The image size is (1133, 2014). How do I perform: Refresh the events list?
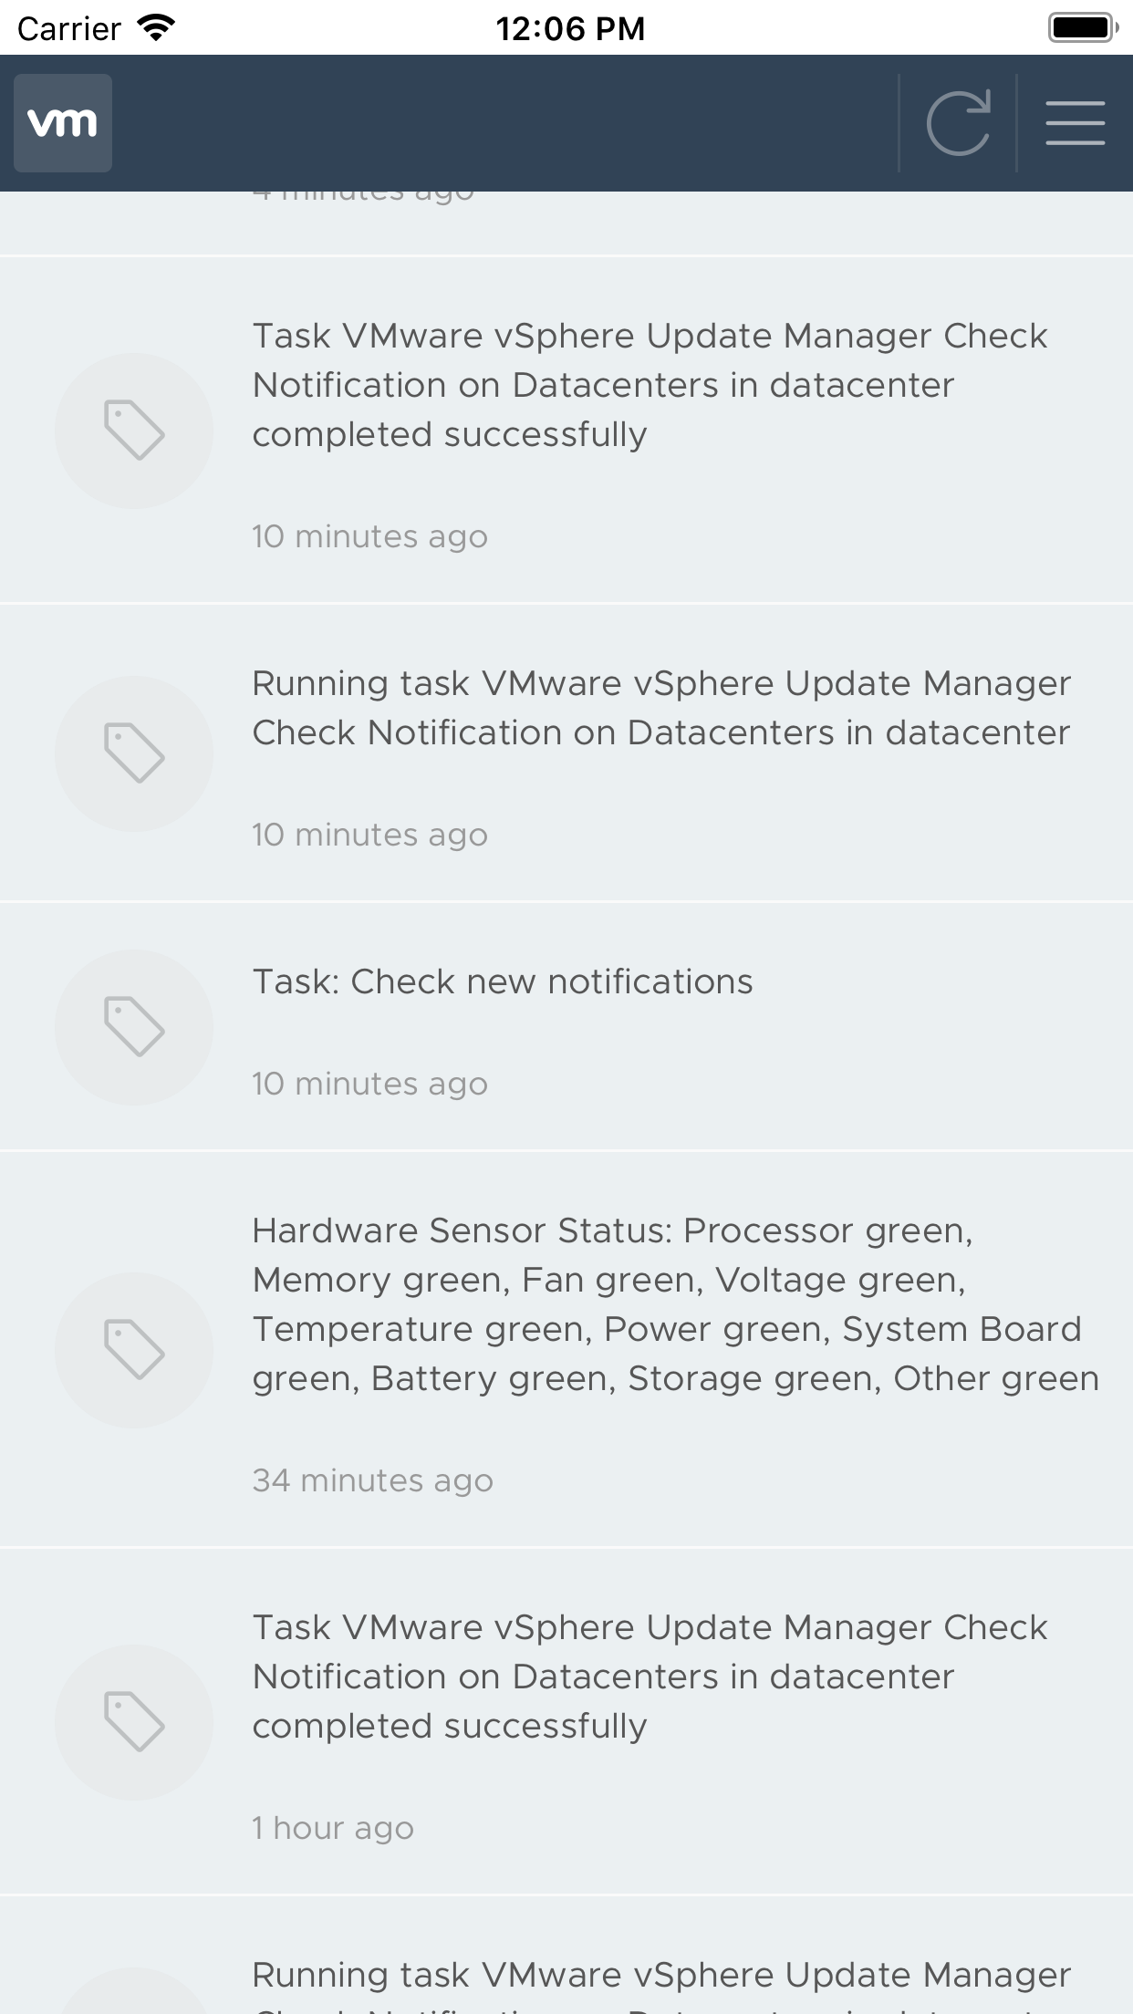958,123
